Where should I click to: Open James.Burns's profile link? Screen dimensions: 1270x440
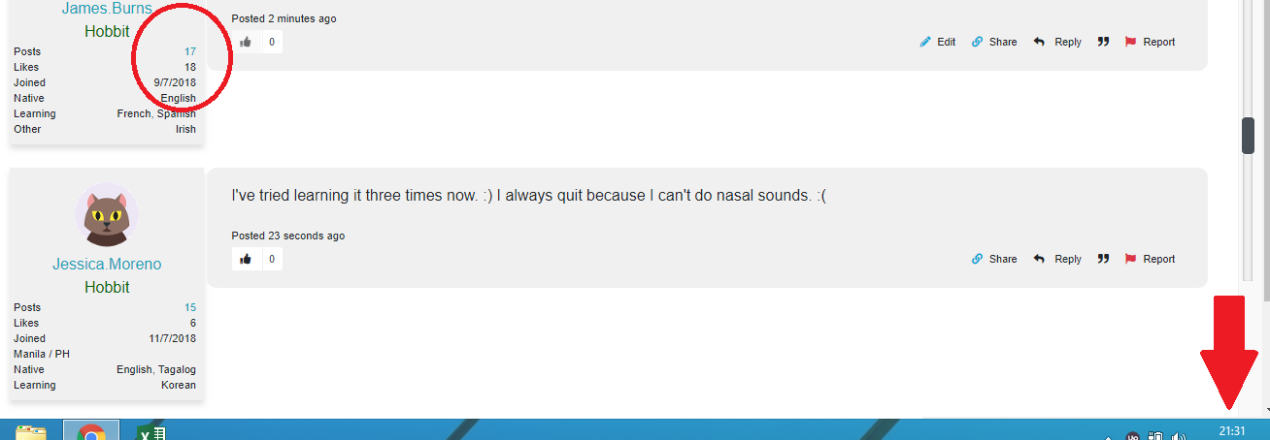[107, 9]
